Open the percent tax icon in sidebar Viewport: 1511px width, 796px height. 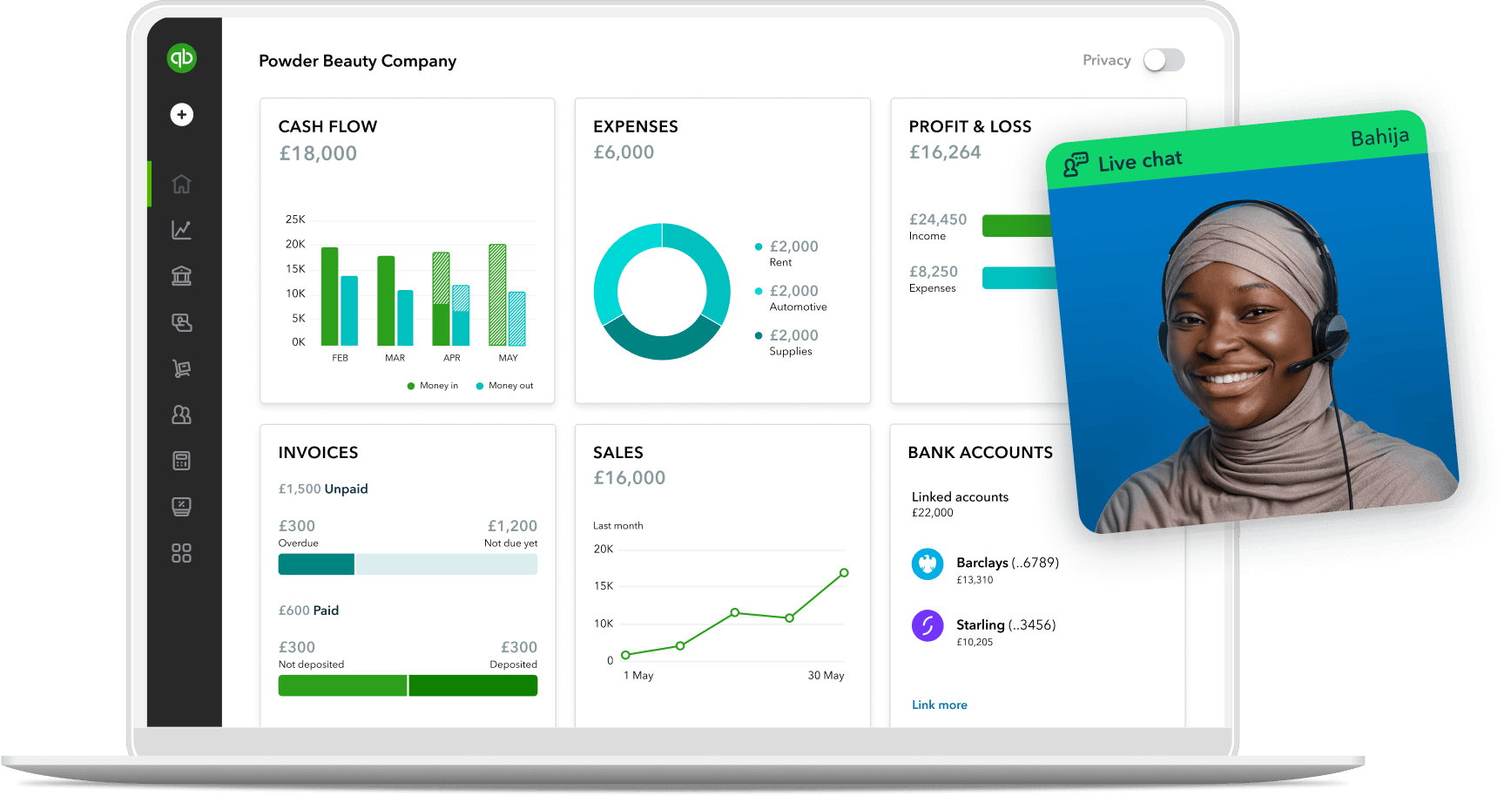click(x=181, y=507)
